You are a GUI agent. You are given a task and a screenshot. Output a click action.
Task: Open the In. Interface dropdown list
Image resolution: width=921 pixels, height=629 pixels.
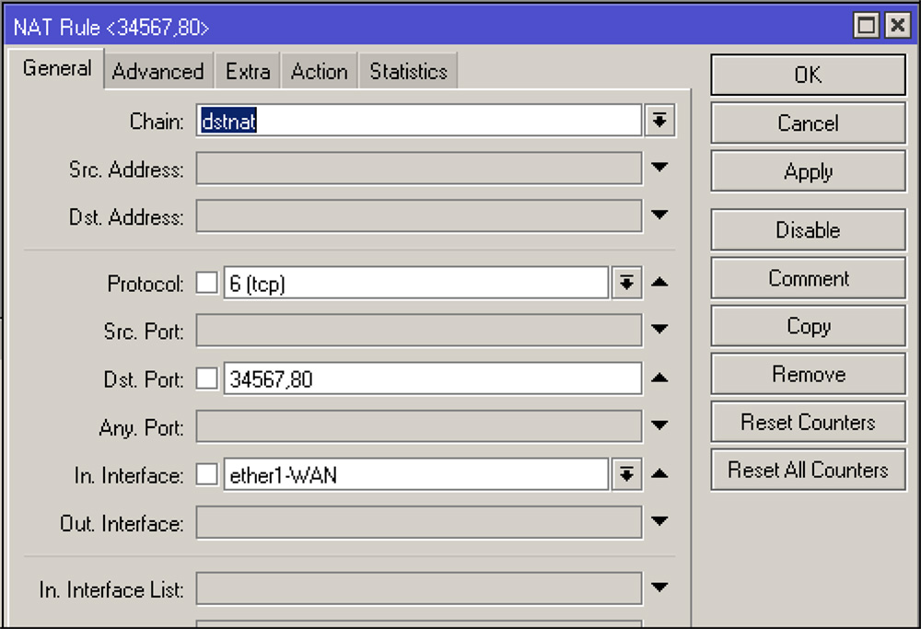click(x=625, y=474)
